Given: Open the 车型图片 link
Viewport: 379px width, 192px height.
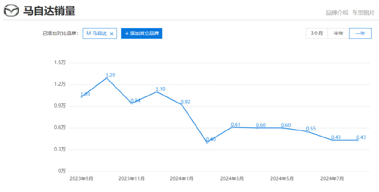Looking at the screenshot, I should pos(363,13).
